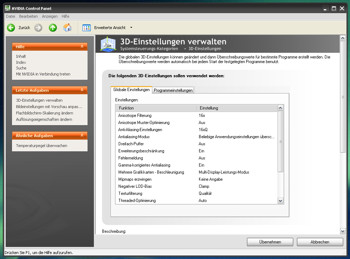350x259 pixels.
Task: Select the Globale Einstellungen tab
Action: 131,90
